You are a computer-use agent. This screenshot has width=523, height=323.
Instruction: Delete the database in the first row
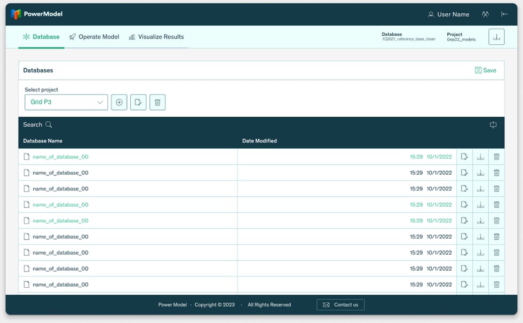click(496, 157)
